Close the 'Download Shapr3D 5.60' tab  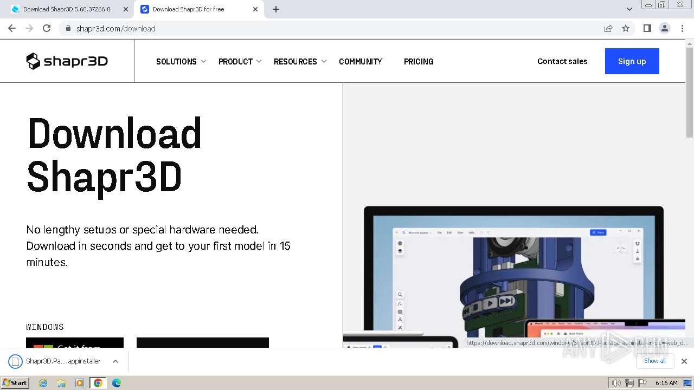tap(126, 9)
